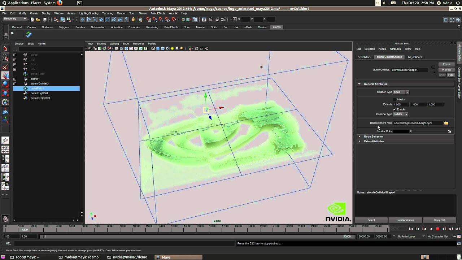Click Render Color texture map checker button
The height and width of the screenshot is (260, 462).
[449, 131]
